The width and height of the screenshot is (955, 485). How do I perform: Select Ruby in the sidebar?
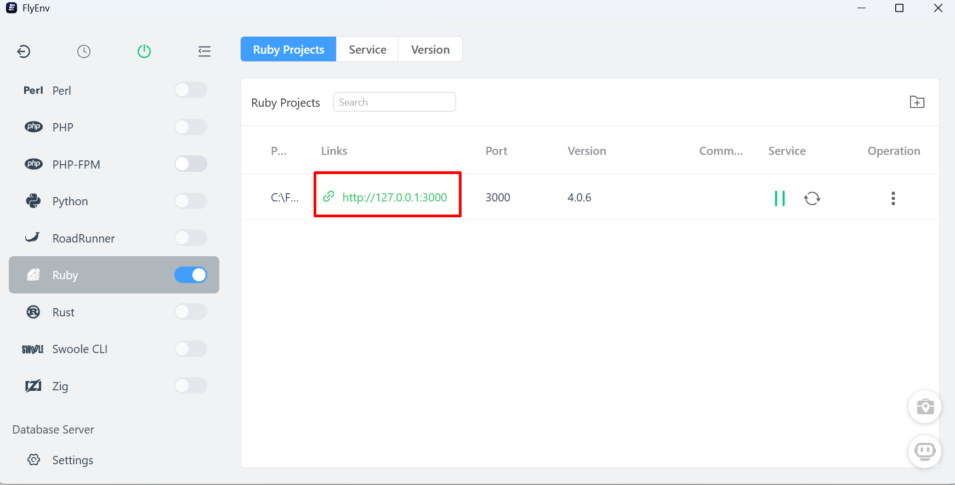114,275
